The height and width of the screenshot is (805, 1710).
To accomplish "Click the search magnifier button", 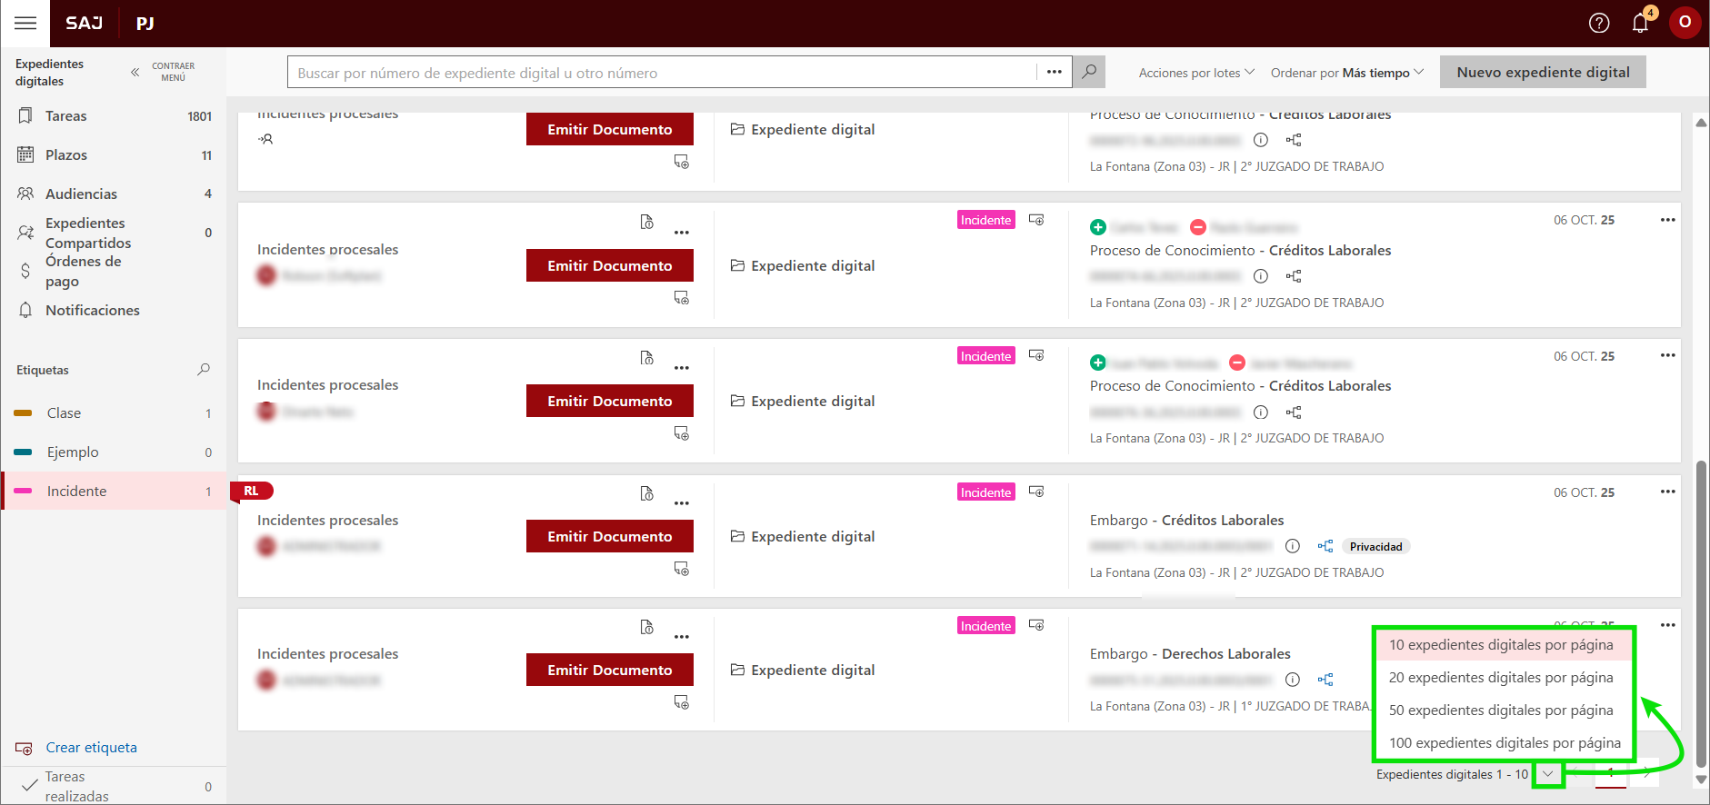I will [x=1088, y=72].
